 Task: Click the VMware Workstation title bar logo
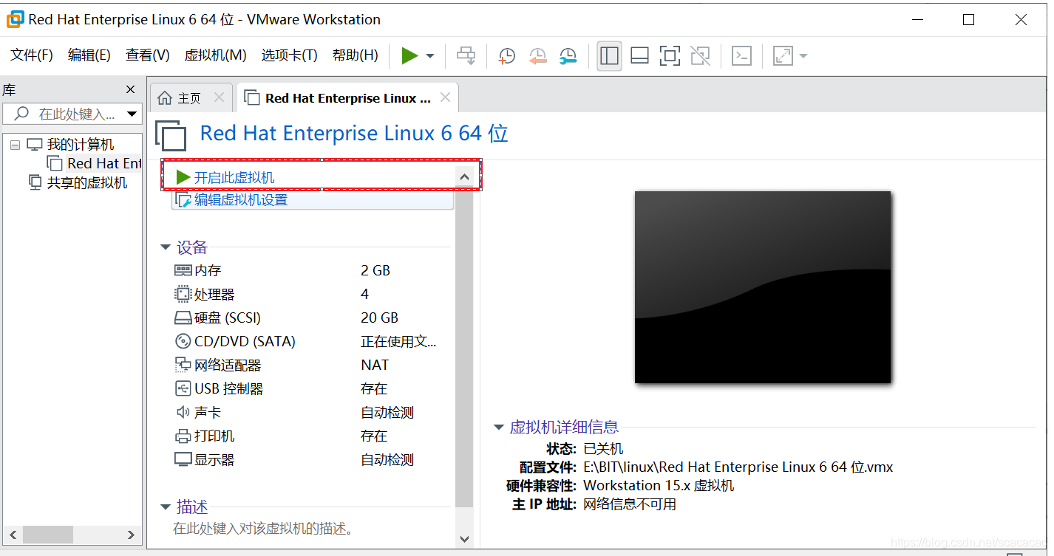tap(15, 19)
